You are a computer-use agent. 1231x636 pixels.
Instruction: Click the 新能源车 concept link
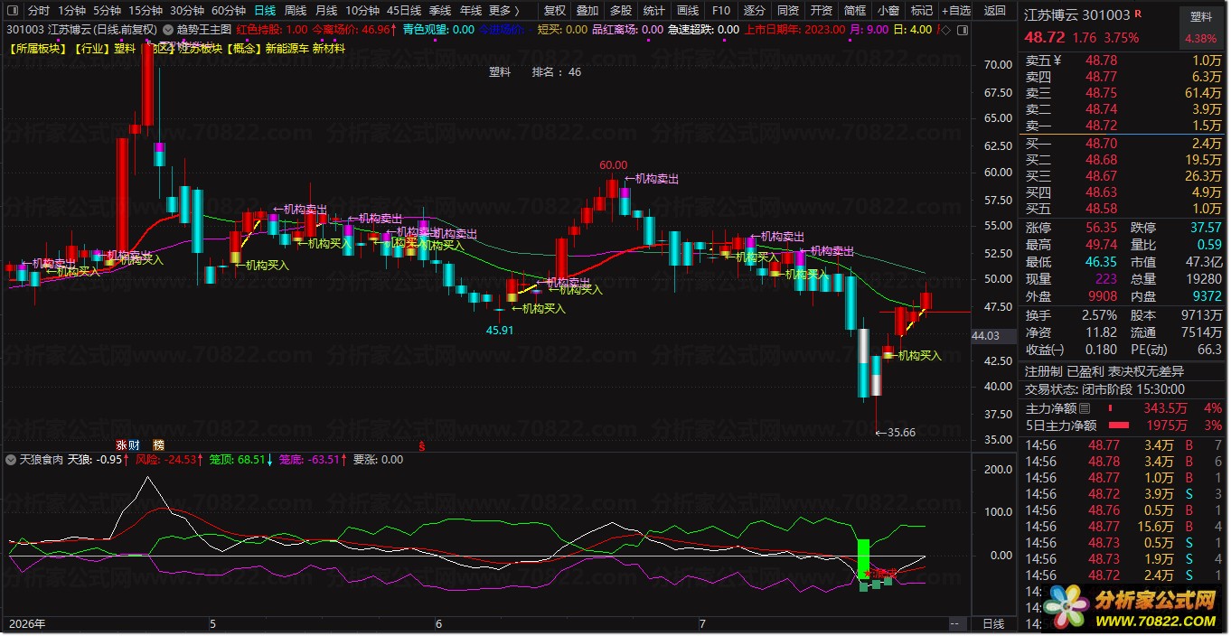tap(287, 49)
